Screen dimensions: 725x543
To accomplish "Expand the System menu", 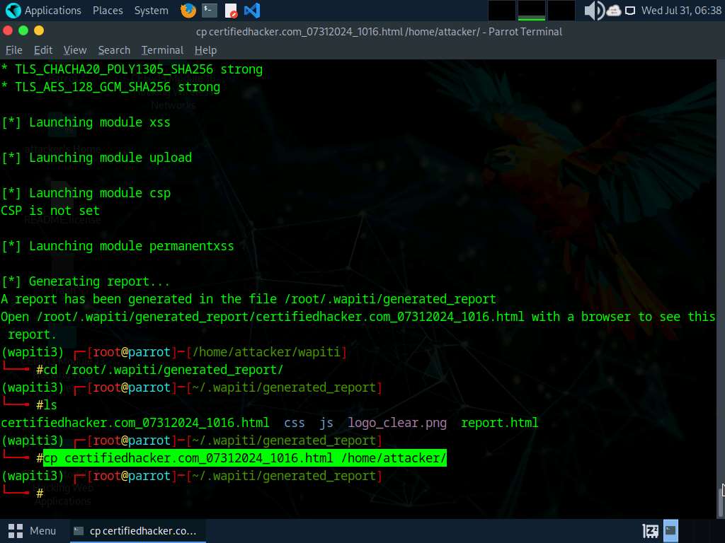I will 151,11.
